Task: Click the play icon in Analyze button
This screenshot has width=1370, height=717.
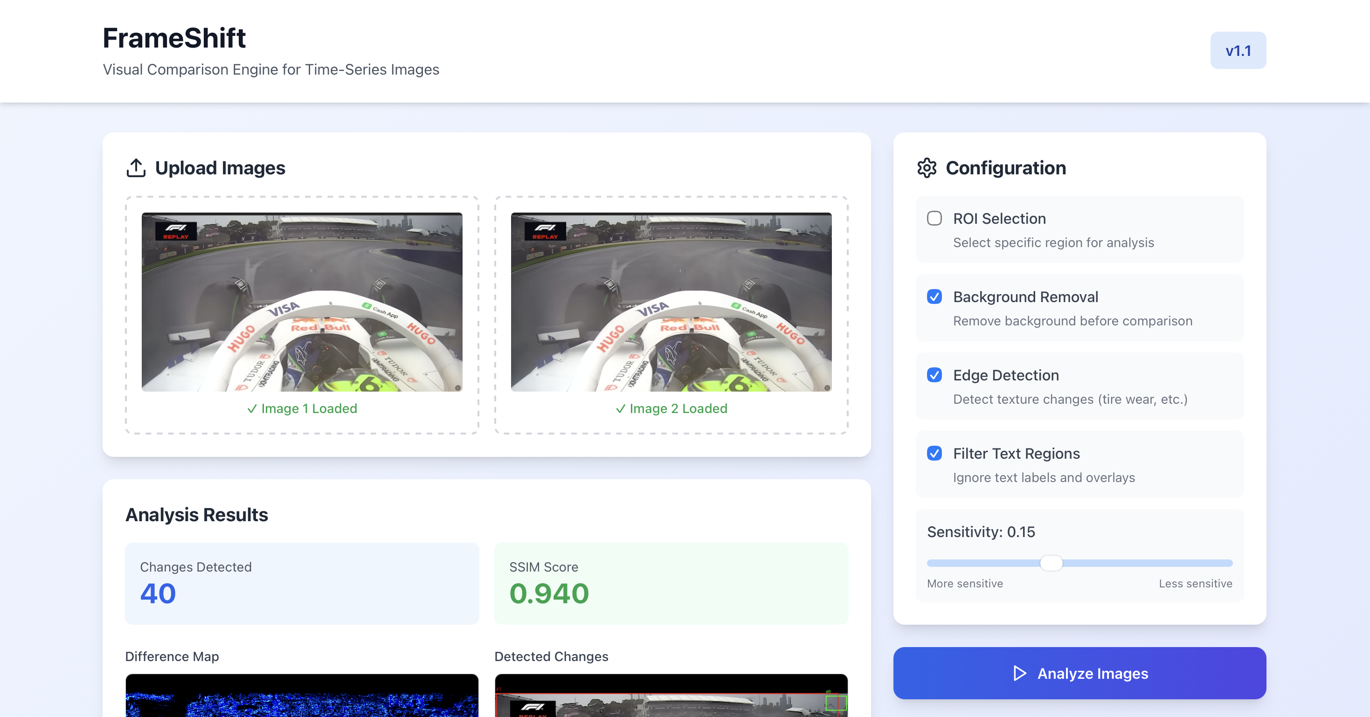Action: [x=1019, y=673]
